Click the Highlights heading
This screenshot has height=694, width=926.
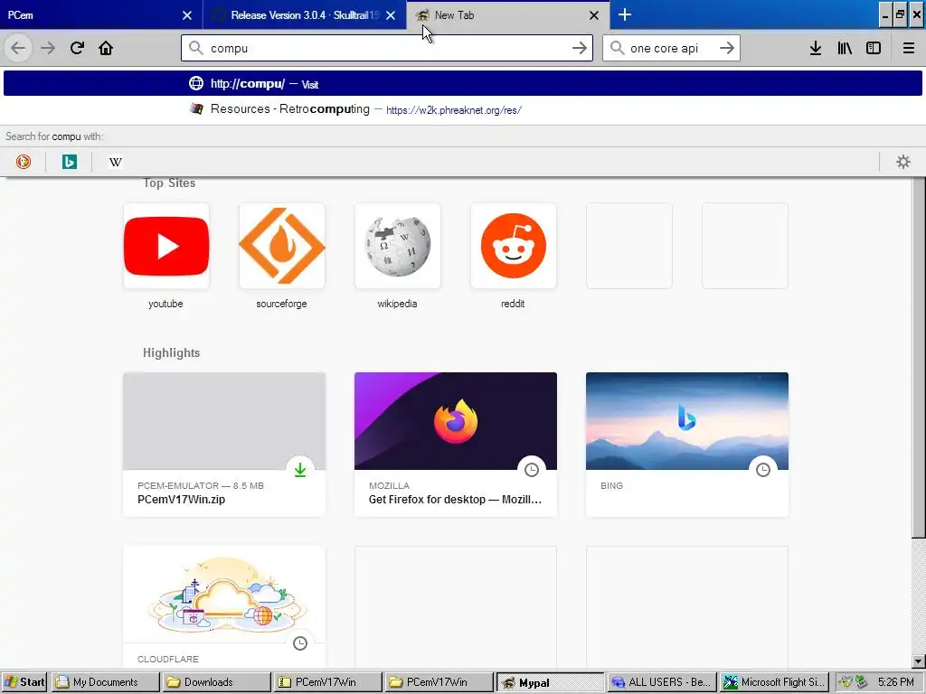click(x=171, y=353)
